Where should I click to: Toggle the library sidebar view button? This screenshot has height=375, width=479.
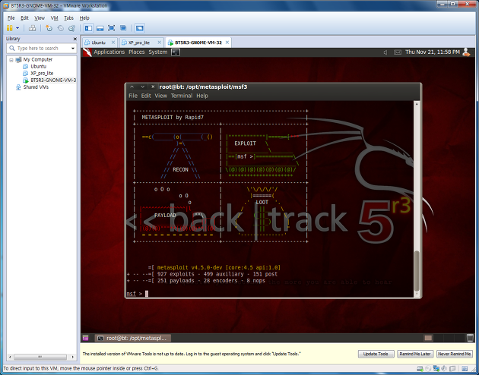(89, 28)
